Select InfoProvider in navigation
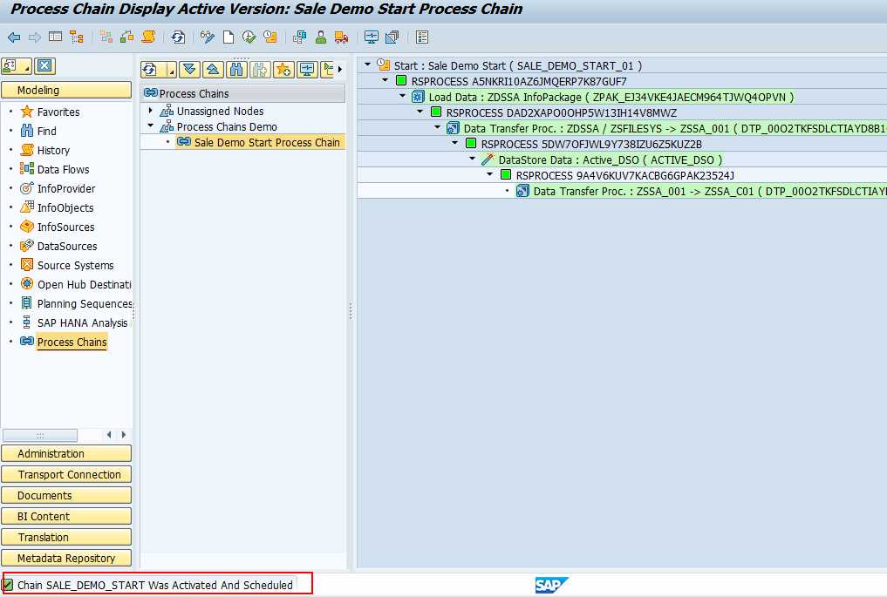This screenshot has width=887, height=597. [66, 189]
